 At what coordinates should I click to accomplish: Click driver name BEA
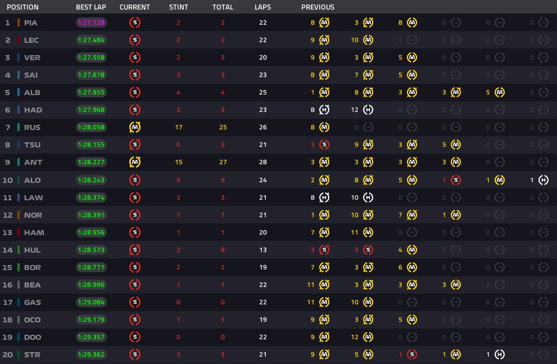[32, 285]
